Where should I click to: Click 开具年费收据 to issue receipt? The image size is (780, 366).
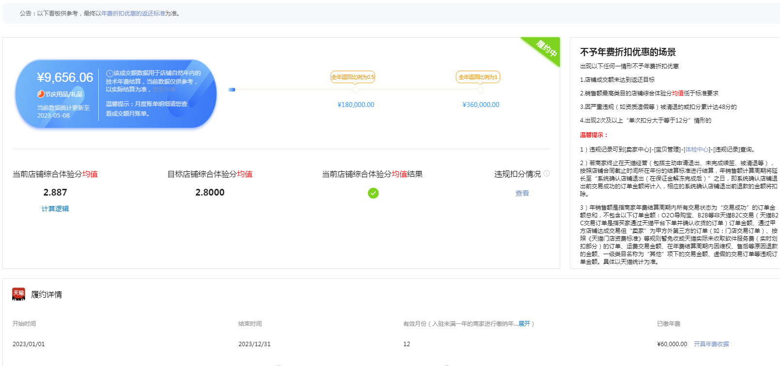click(711, 344)
